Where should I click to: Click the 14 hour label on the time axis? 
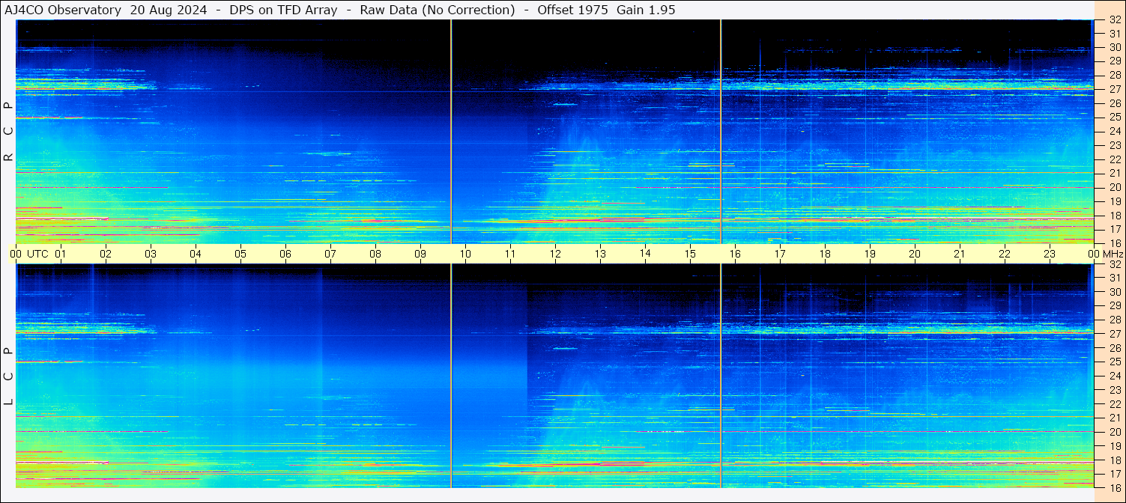[x=645, y=254]
